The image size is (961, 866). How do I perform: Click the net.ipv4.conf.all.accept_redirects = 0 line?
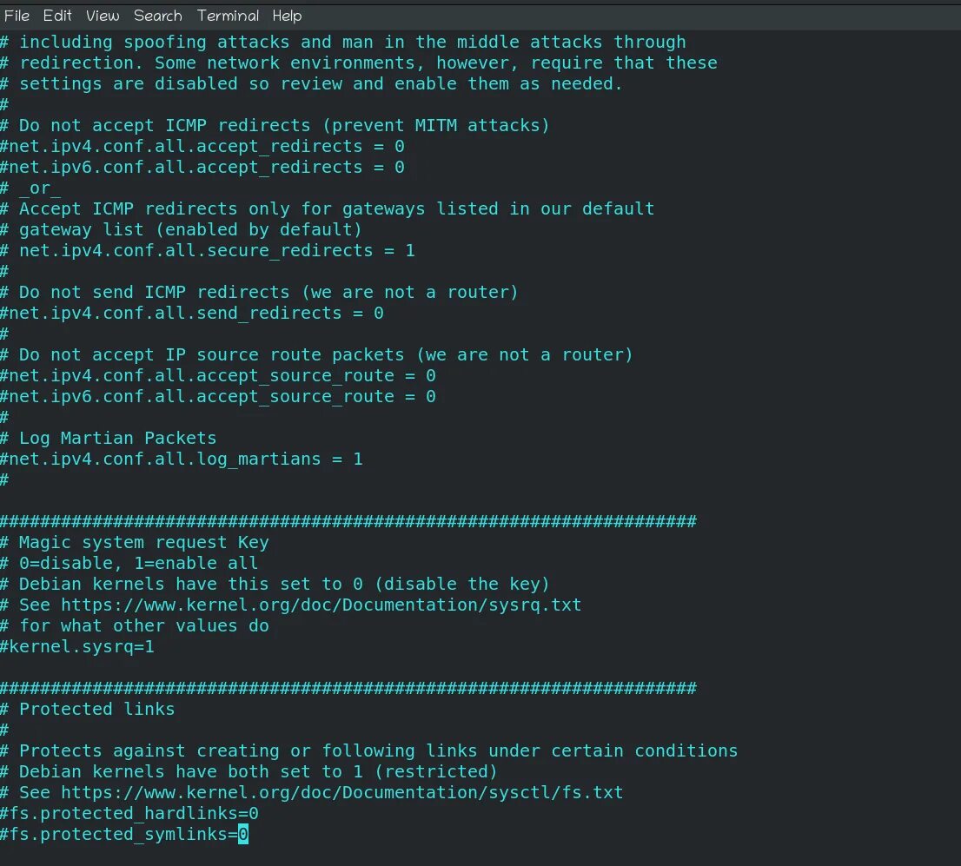[x=203, y=146]
